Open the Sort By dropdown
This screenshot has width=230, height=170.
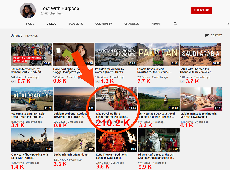coord(213,36)
